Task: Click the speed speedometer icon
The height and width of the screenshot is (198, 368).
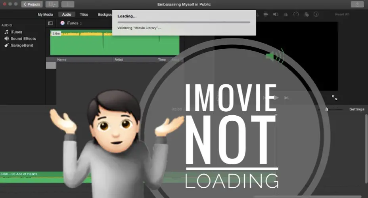Action: point(296,14)
